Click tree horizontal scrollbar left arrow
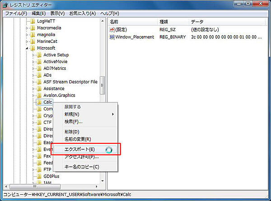271x201 pixels. [6, 187]
